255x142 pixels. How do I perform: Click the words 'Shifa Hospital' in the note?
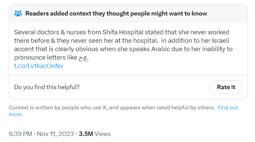coord(123,32)
